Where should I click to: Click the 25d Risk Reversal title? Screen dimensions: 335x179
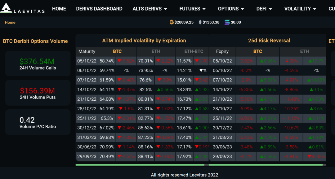[x=269, y=41]
